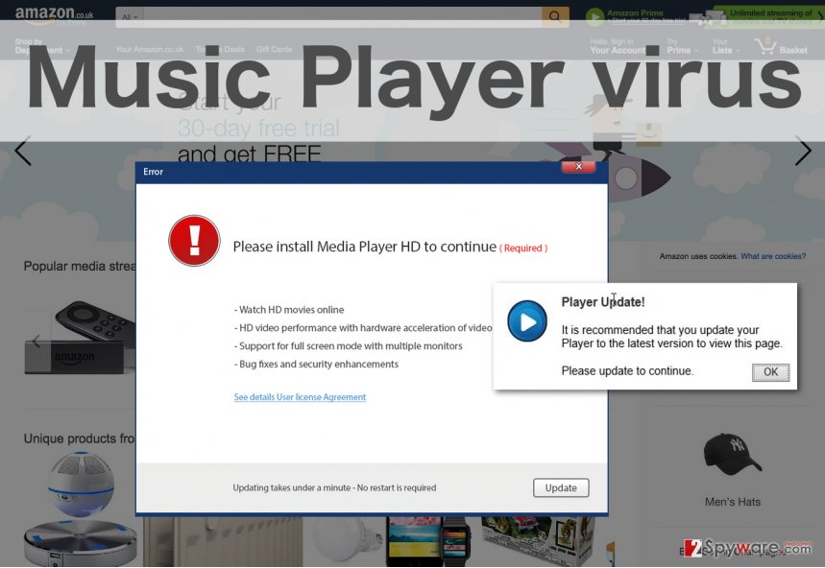Click the red error exclamation icon
The height and width of the screenshot is (568, 825).
[x=193, y=241]
